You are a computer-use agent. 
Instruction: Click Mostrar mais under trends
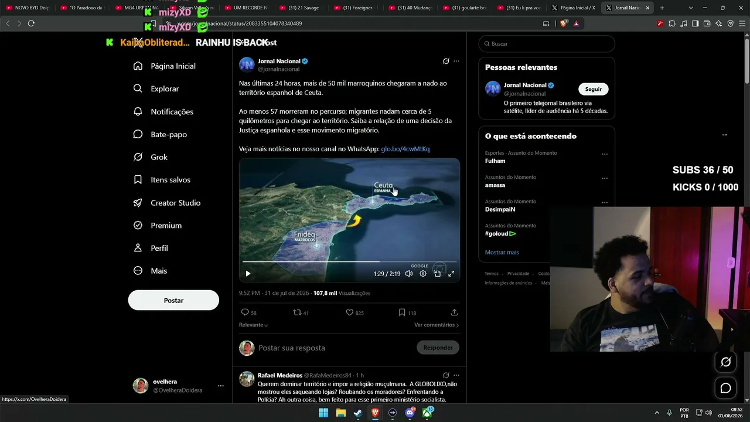click(x=502, y=253)
